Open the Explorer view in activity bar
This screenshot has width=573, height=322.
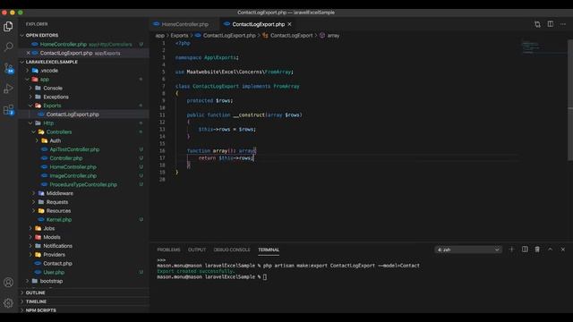click(8, 26)
